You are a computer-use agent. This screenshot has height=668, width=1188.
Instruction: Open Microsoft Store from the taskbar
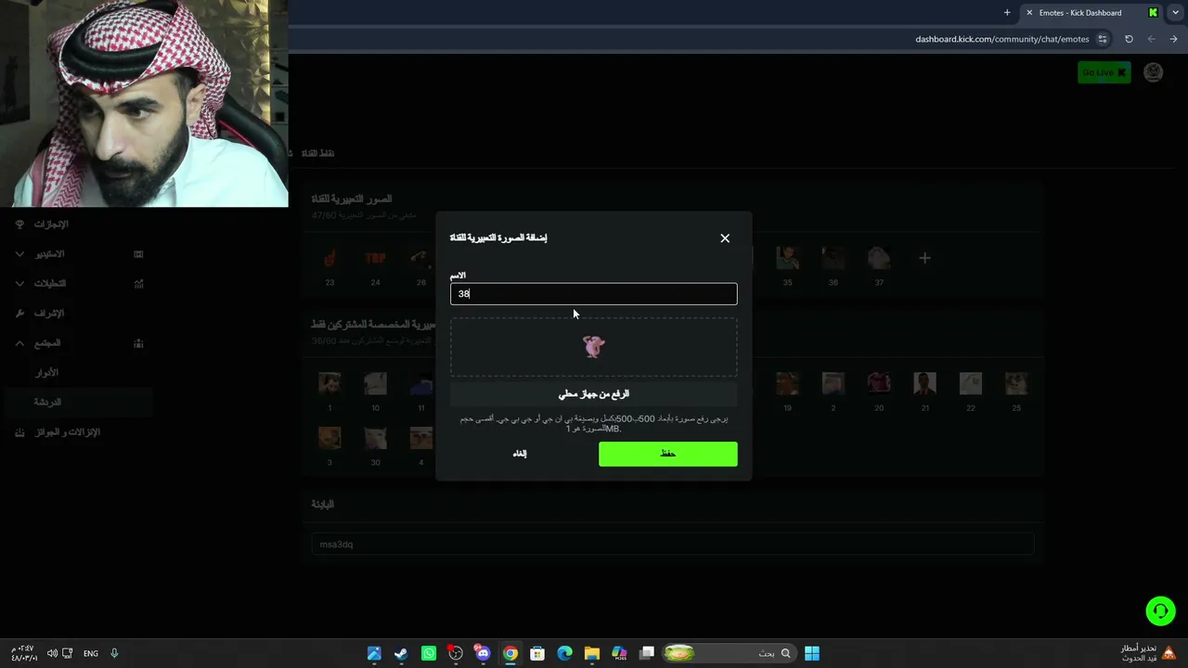pos(537,653)
